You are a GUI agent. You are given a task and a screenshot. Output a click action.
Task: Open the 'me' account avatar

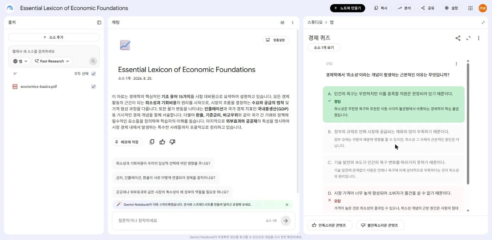(x=483, y=8)
